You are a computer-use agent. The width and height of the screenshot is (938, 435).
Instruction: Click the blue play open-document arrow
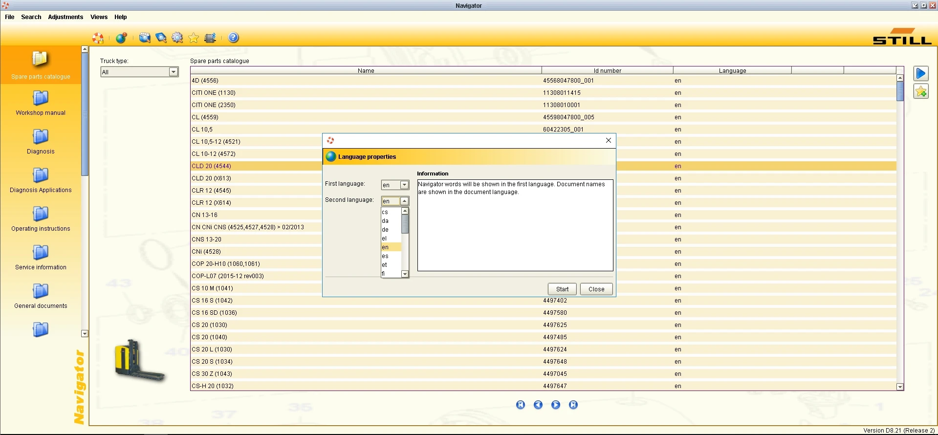coord(921,73)
